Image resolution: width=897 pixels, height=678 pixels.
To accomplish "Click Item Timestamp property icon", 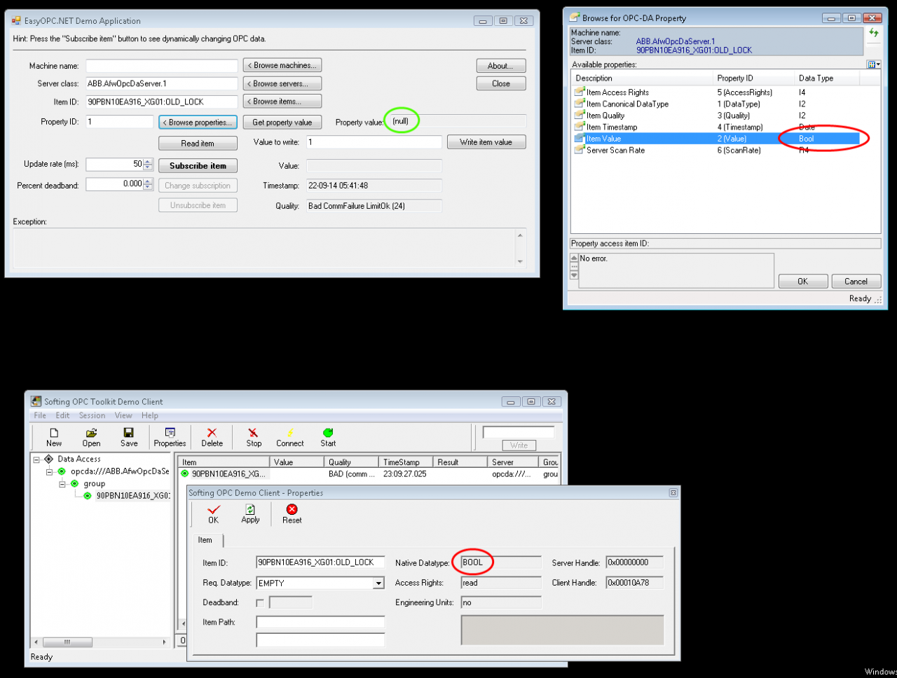I will point(580,127).
